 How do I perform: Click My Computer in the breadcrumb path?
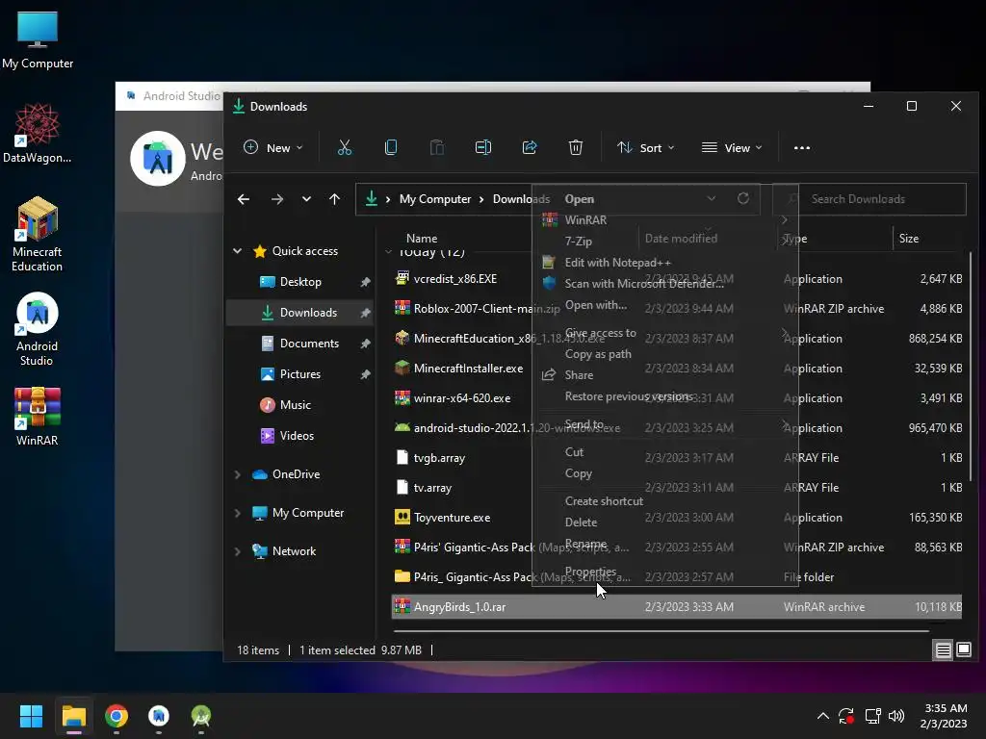435,198
